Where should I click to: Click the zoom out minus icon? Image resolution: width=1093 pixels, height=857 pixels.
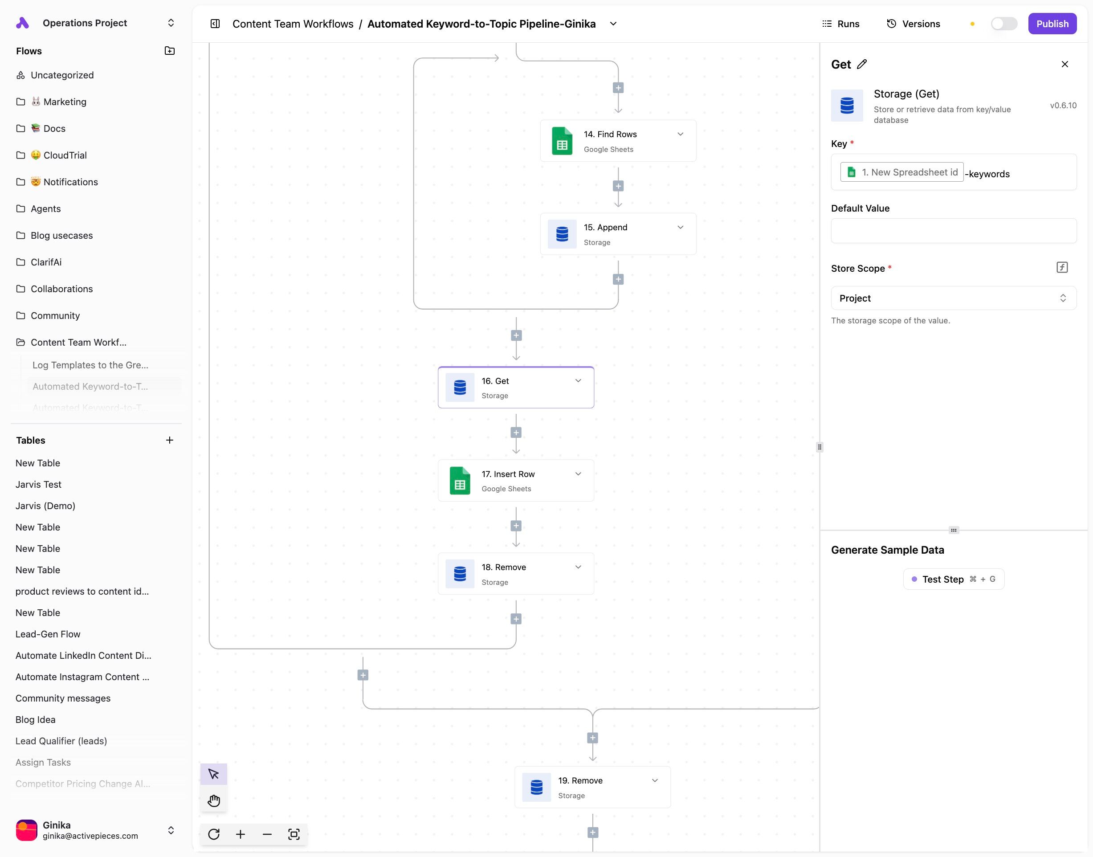(267, 834)
